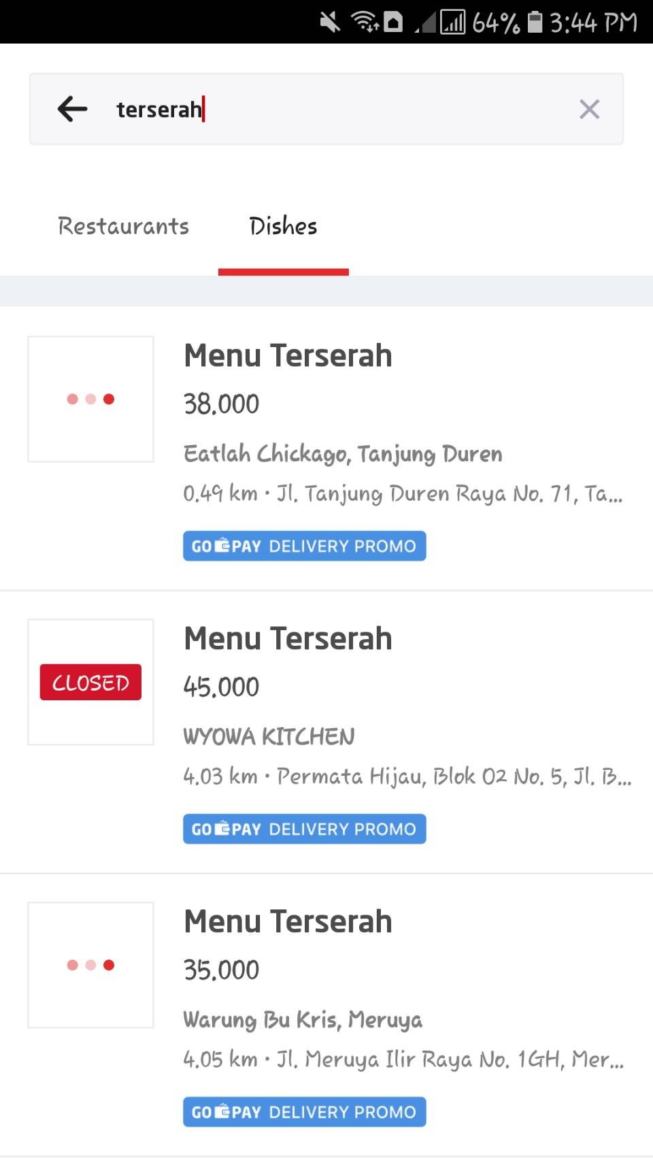
Task: Select the Eatlah Chickago, Tanjung Duren restaurant name
Action: pyautogui.click(x=343, y=454)
